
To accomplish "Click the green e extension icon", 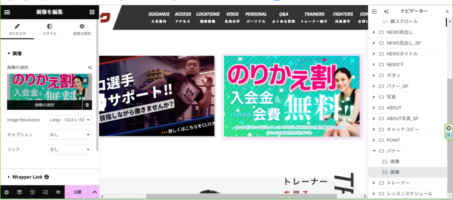I will [x=449, y=135].
